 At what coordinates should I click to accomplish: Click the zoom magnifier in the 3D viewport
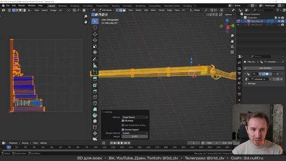point(232,36)
